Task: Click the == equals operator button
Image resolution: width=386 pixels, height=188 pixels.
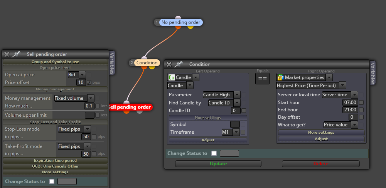Action: 263,79
